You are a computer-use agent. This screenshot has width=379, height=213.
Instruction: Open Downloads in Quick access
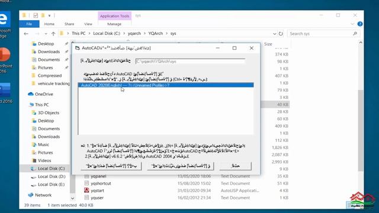pos(49,51)
